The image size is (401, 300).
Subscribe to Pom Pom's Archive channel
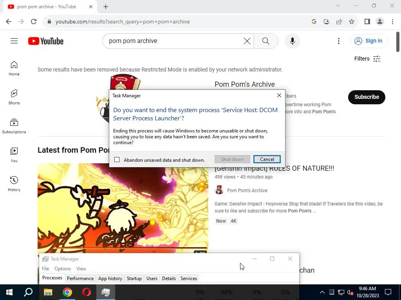[367, 97]
